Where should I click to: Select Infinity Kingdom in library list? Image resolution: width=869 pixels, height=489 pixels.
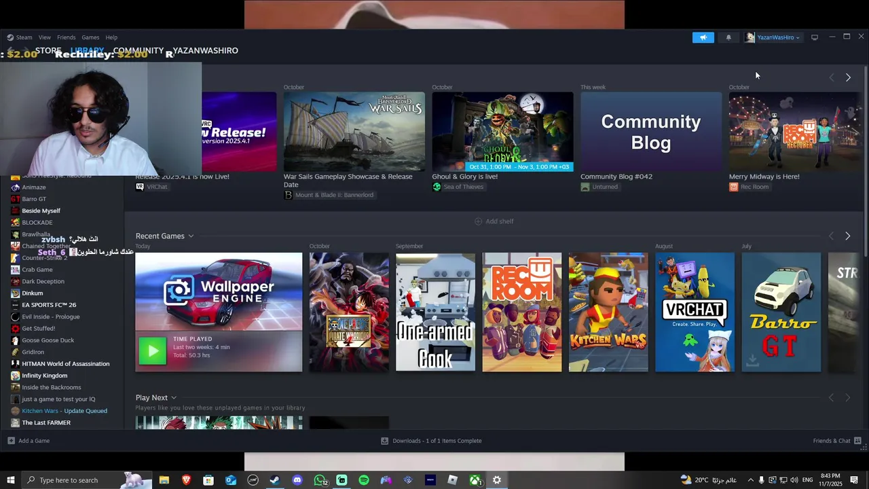[x=45, y=376]
